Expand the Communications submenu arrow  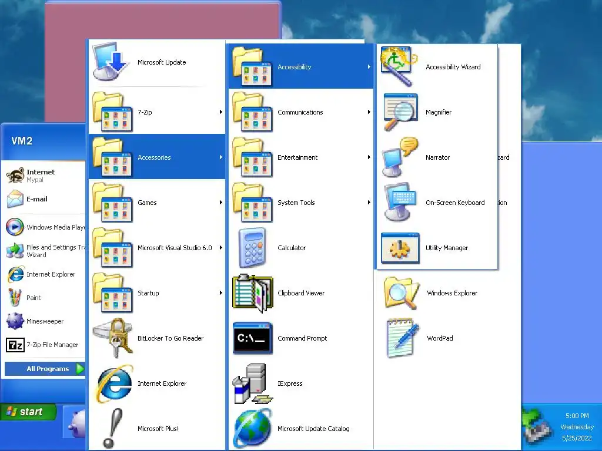coord(369,112)
